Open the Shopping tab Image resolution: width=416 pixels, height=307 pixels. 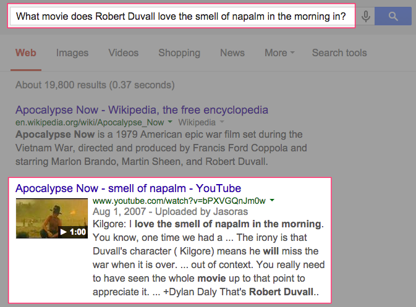(x=179, y=53)
